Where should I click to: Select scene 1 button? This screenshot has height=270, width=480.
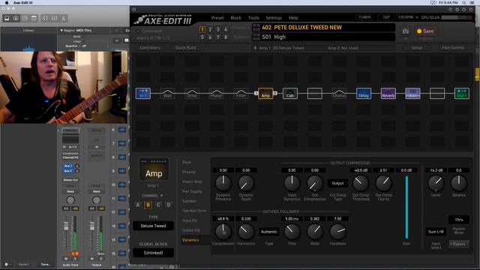coord(202,30)
